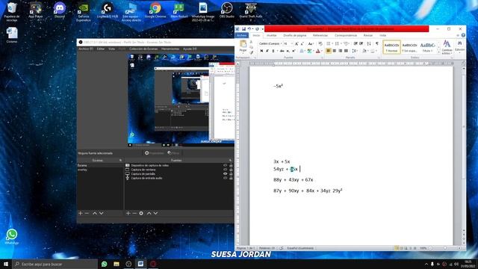Viewport: 478px width, 269px height.
Task: Click the Filtros button in OBS
Action: tap(173, 153)
